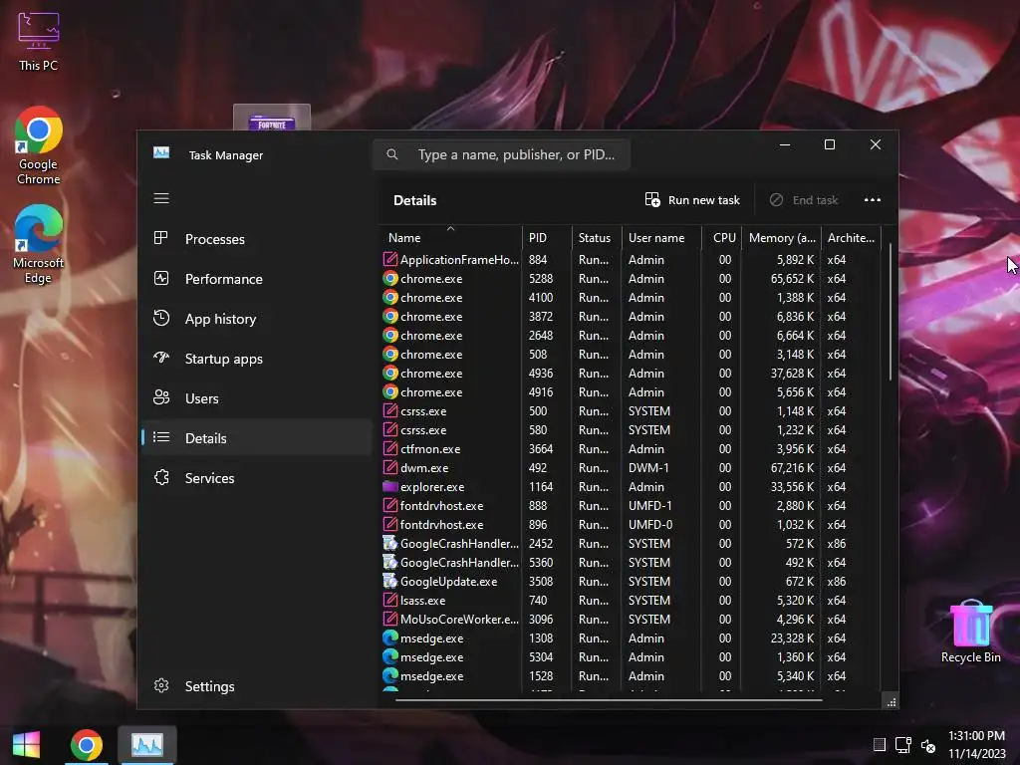Sort by the Name column header
This screenshot has height=765, width=1020.
[450, 237]
